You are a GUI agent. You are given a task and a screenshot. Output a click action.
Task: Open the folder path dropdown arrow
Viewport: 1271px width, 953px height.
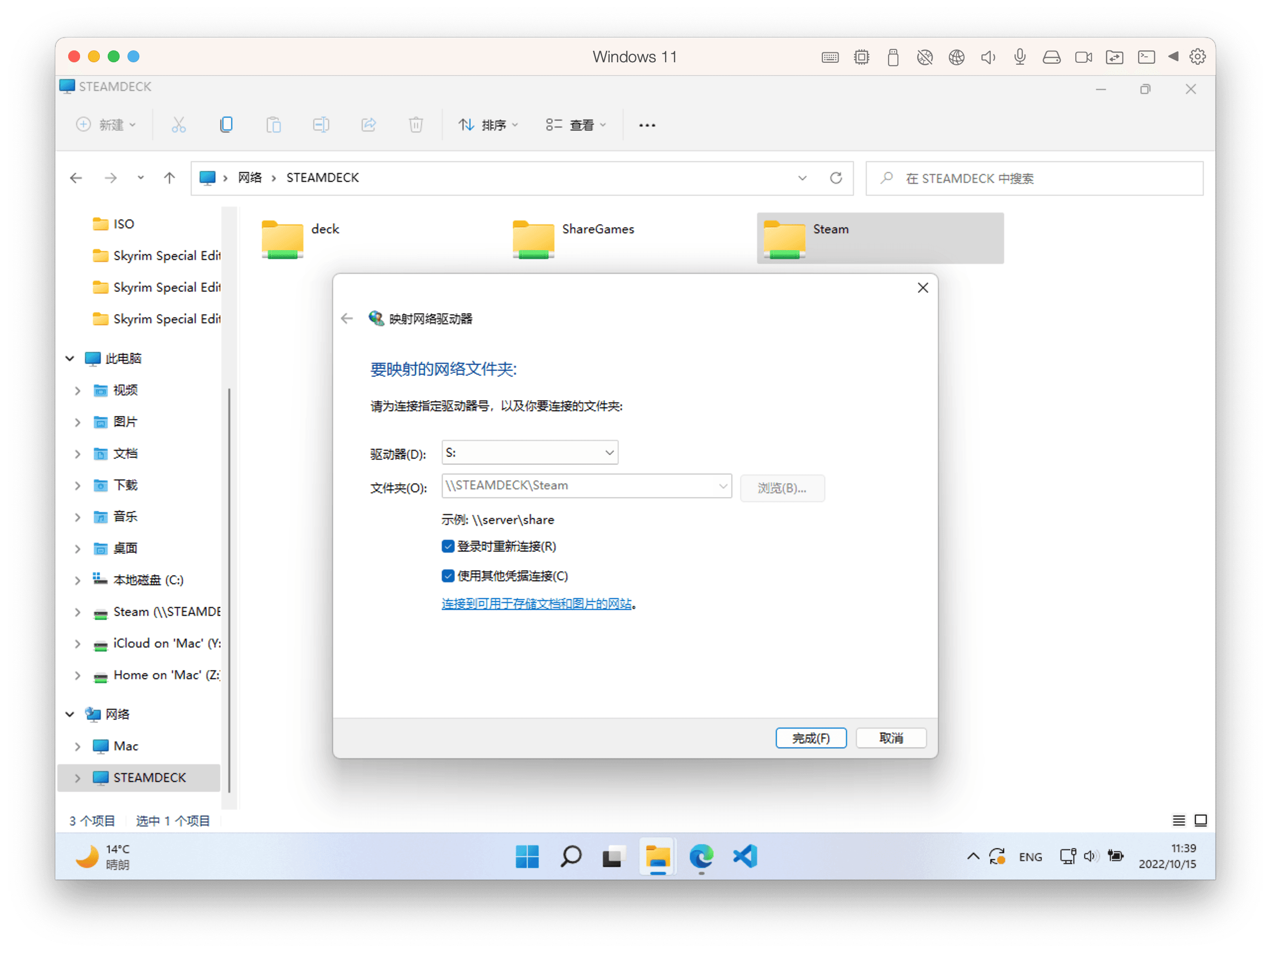coord(723,486)
